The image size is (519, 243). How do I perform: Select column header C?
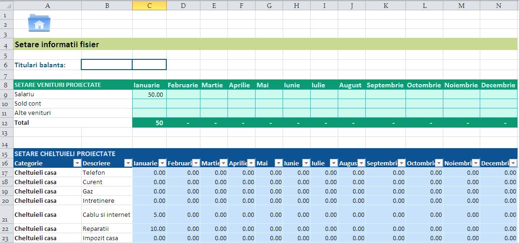pyautogui.click(x=149, y=5)
